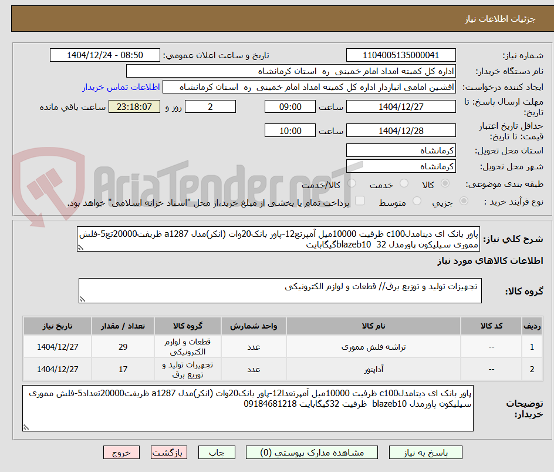554x472 pixels.
Task: Select the 'جزیی' purchase type radio
Action: pos(464,201)
